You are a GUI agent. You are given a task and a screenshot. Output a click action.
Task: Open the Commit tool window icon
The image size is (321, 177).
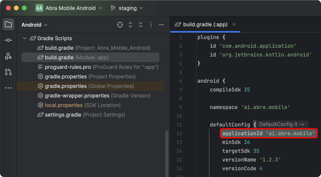[x=8, y=40]
